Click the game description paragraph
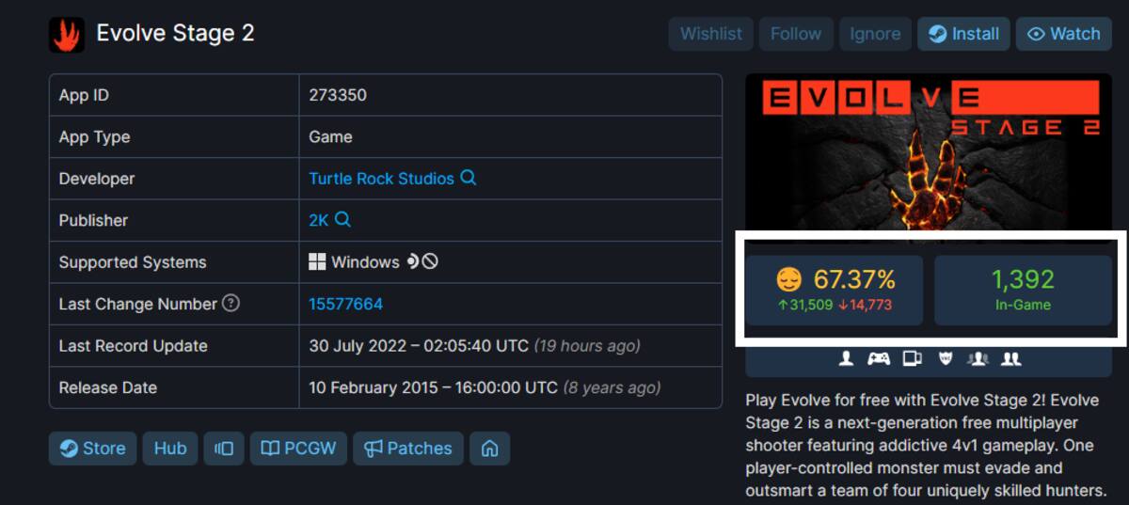1129x505 pixels. click(x=926, y=446)
